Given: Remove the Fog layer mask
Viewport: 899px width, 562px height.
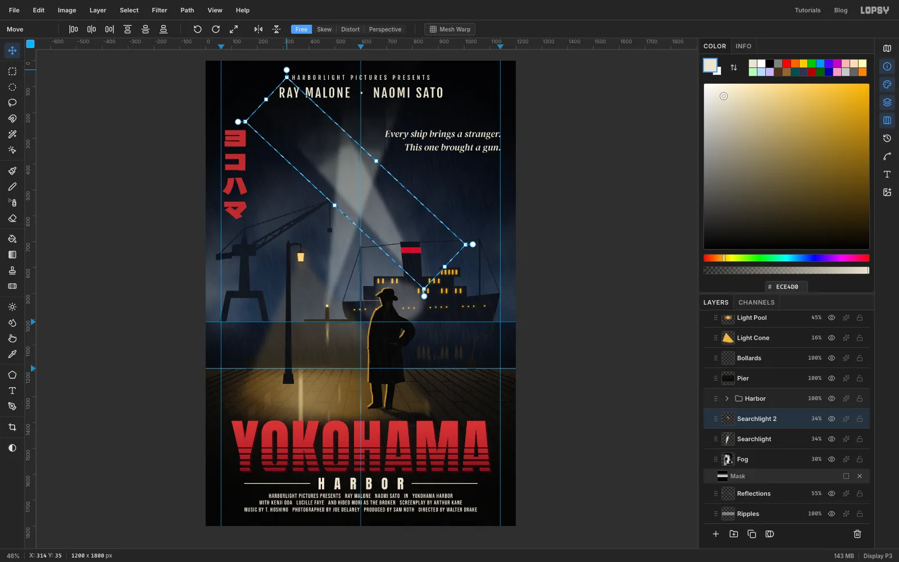Looking at the screenshot, I should (860, 476).
